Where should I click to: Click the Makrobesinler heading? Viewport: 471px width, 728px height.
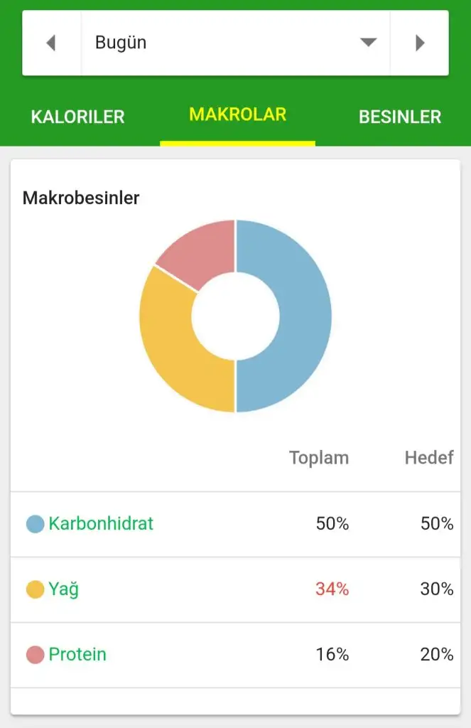coord(81,198)
